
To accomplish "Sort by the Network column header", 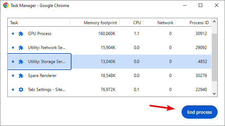I will click(165, 23).
